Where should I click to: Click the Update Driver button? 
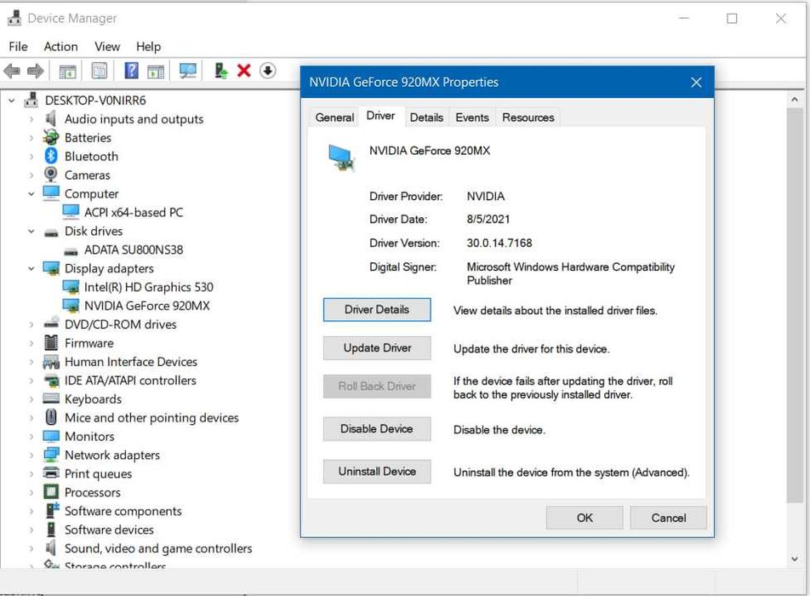point(377,348)
